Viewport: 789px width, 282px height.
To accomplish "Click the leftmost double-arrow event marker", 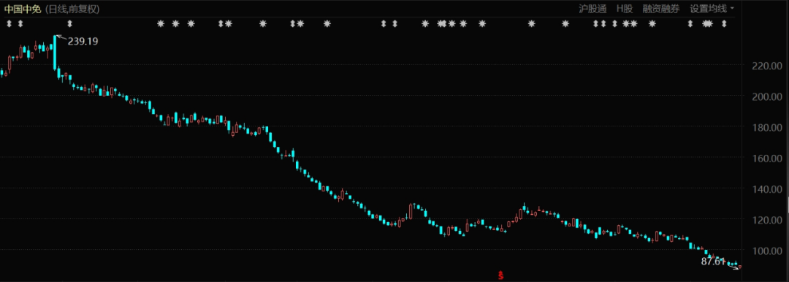I will tap(9, 23).
